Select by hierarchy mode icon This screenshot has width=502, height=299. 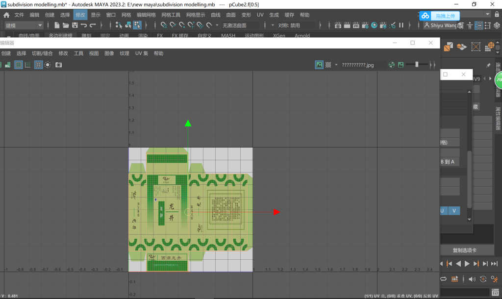119,25
